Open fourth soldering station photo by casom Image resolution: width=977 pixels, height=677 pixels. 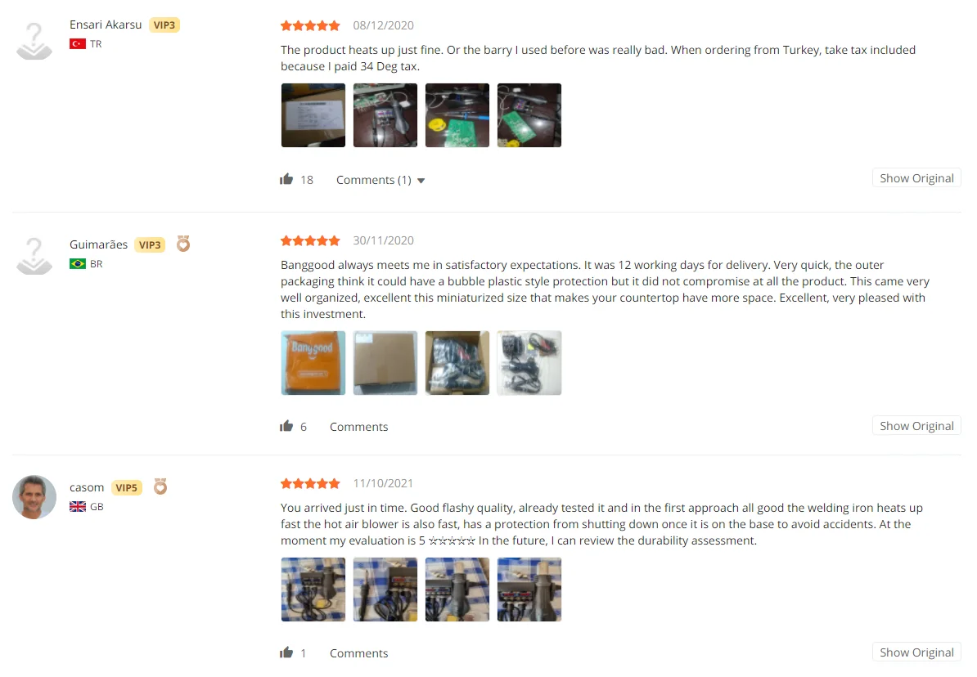click(529, 590)
